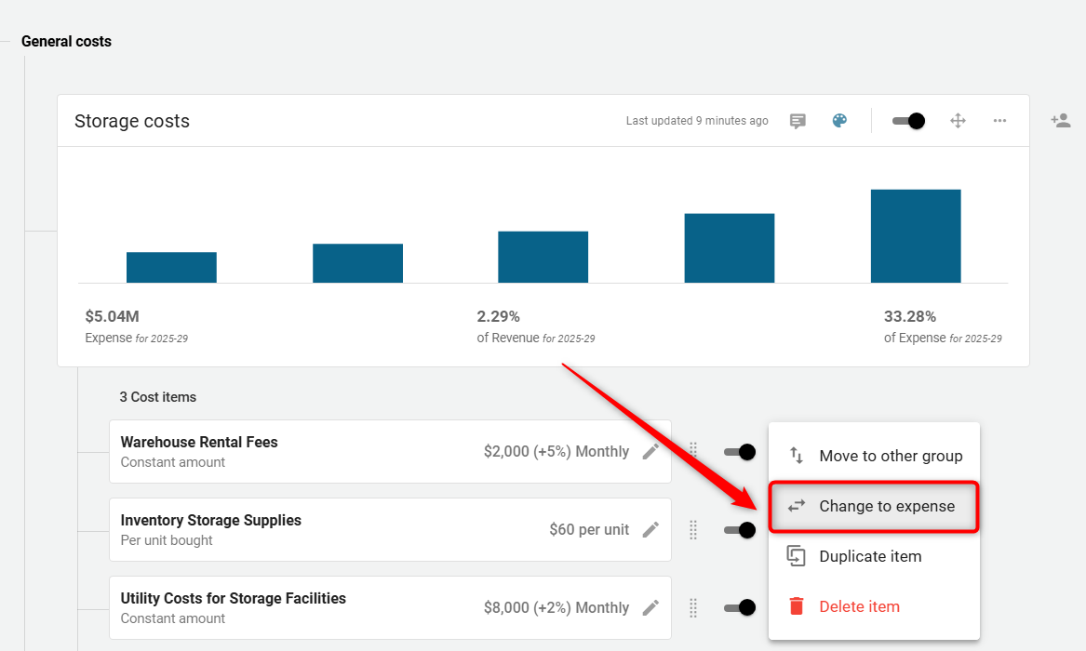Open the Warehouse Rental Fees cost item card

click(390, 452)
